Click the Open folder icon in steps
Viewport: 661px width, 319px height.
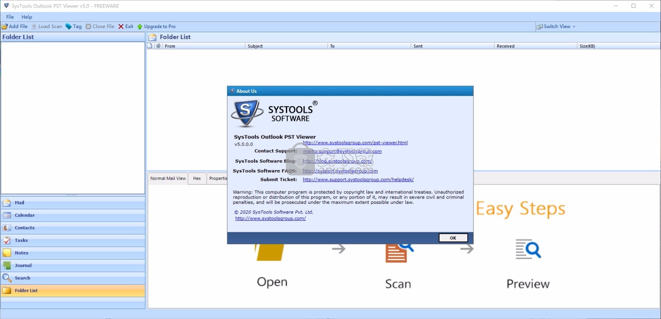[x=270, y=253]
